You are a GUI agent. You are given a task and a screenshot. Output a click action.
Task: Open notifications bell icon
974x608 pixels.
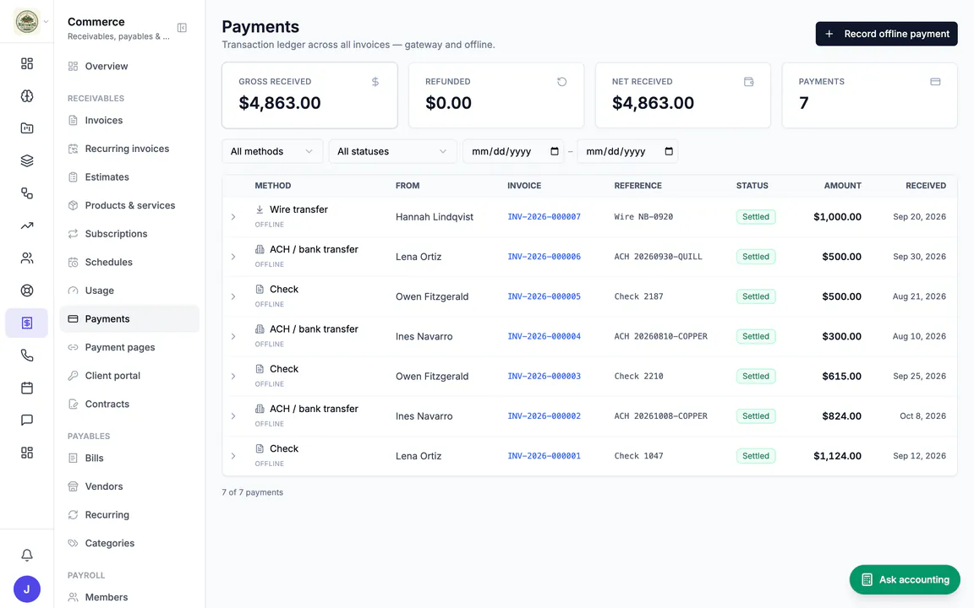pos(27,556)
